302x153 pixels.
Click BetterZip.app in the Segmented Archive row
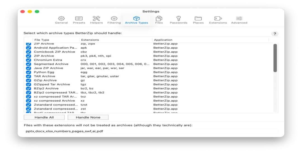click(x=166, y=64)
